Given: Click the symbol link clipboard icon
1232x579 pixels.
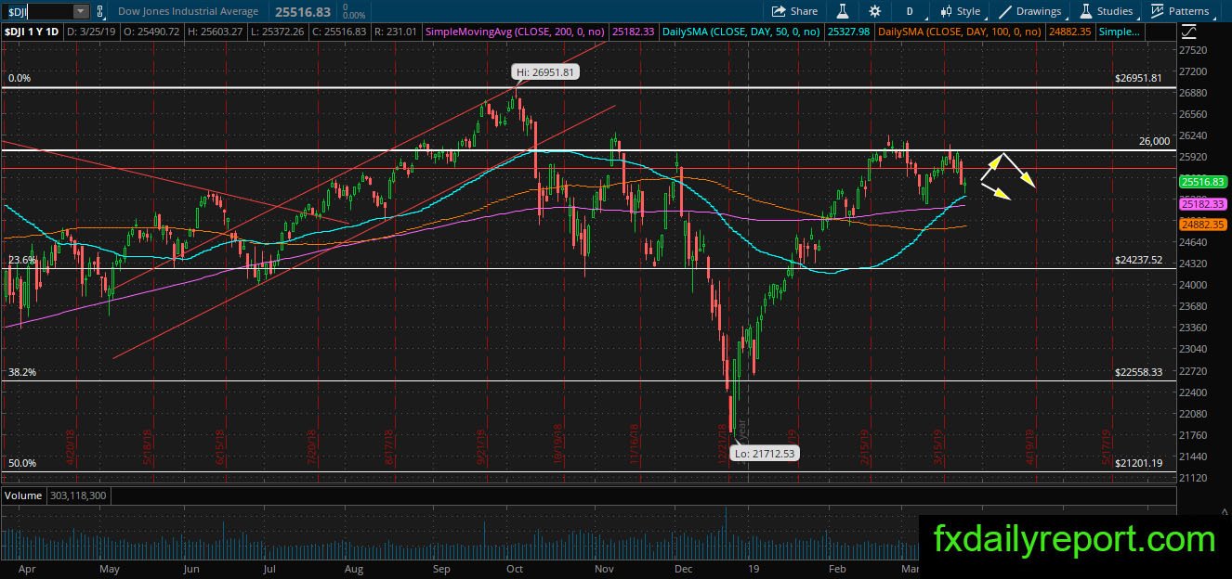Looking at the screenshot, I should click(101, 11).
